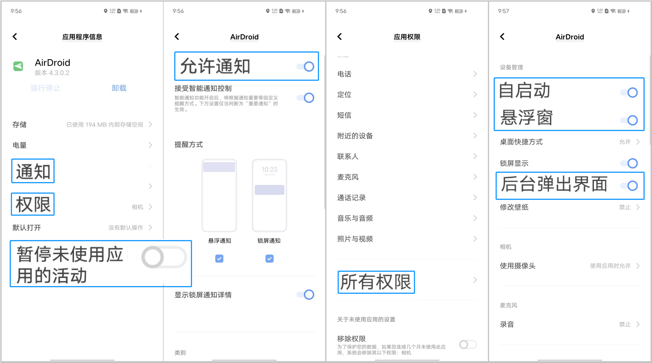Viewport: 652px width, 363px height.
Task: Toggle 暂停未使用应用的活动 switch
Action: [164, 257]
